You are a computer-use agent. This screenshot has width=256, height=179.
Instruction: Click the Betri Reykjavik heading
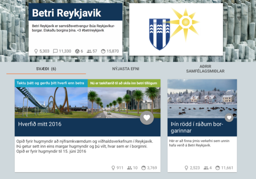pyautogui.click(x=66, y=13)
